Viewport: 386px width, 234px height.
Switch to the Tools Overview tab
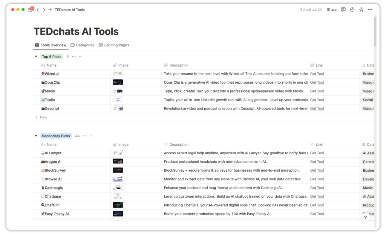pyautogui.click(x=51, y=45)
